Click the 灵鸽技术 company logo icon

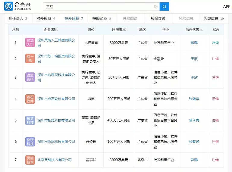click(x=30, y=160)
